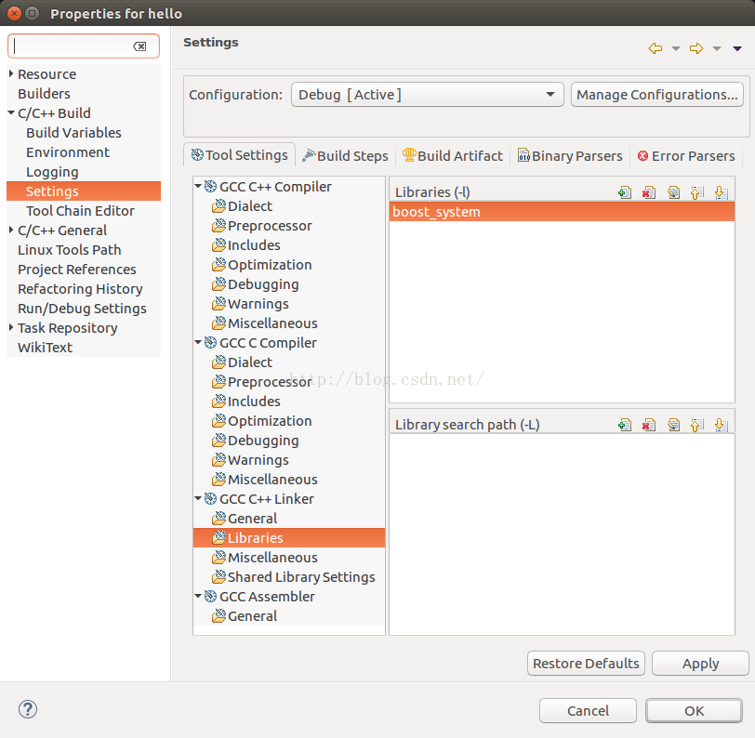Image resolution: width=755 pixels, height=738 pixels.
Task: Select the boost_system library entry
Action: (562, 212)
